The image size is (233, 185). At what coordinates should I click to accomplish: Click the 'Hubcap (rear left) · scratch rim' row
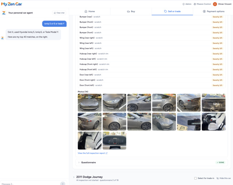[152, 59]
